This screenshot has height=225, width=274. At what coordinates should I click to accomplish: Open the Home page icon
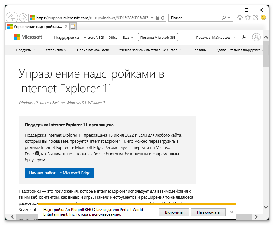click(240, 17)
